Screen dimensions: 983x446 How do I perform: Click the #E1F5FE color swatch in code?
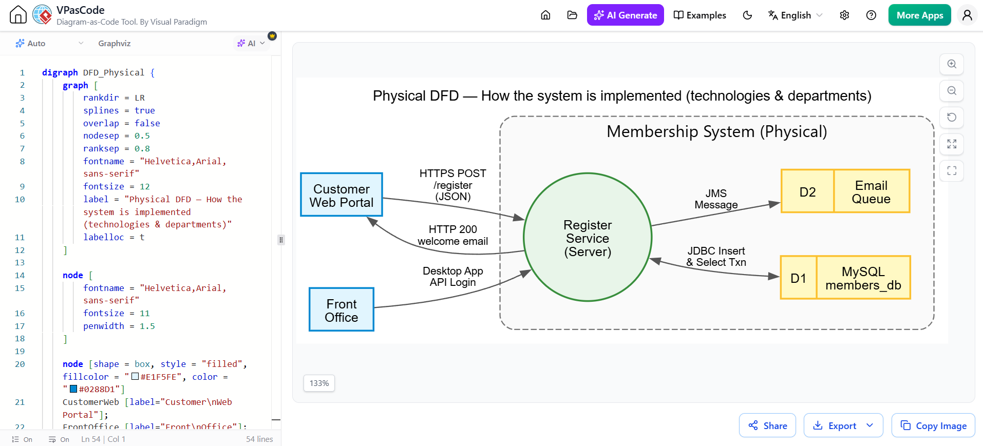tap(135, 377)
